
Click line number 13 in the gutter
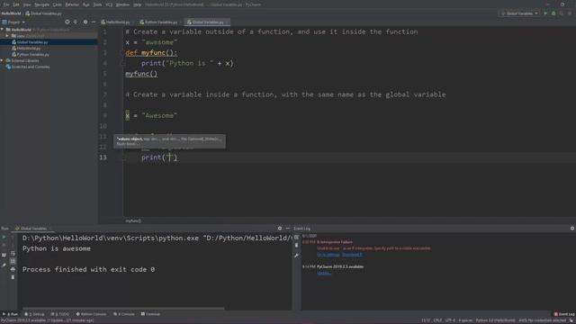tap(103, 157)
